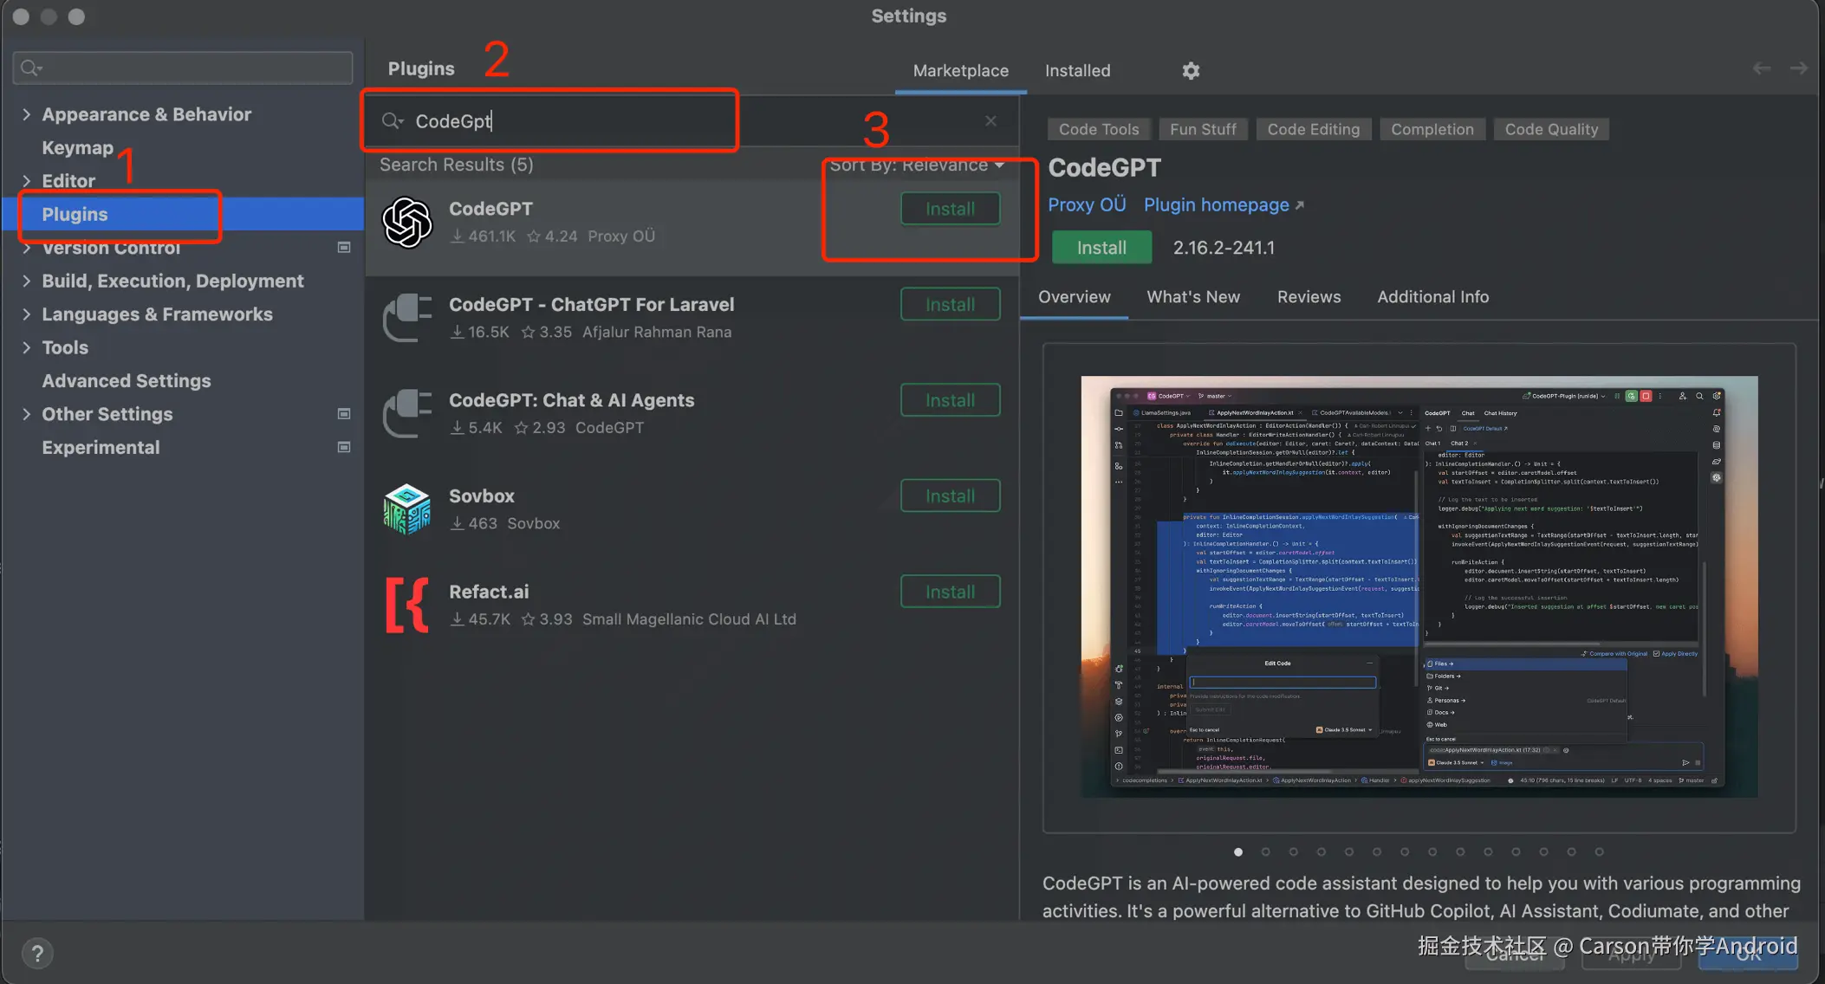This screenshot has width=1825, height=984.
Task: Expand the Tools settings node
Action: coord(27,347)
